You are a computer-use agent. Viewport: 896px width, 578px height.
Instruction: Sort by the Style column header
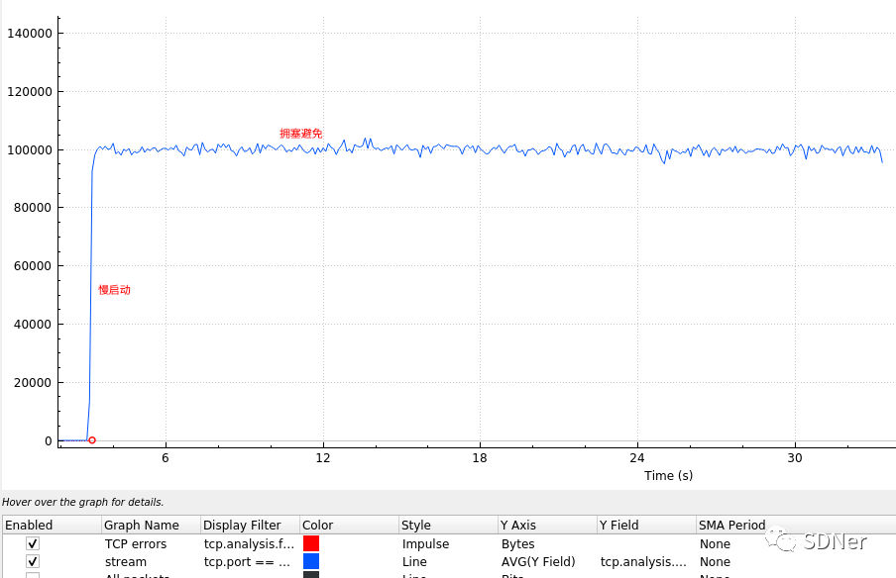pyautogui.click(x=448, y=525)
